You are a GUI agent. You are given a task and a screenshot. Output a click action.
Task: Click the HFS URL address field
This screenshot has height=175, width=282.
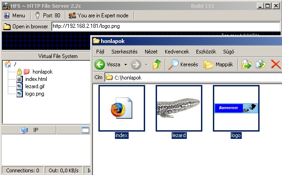click(166, 26)
